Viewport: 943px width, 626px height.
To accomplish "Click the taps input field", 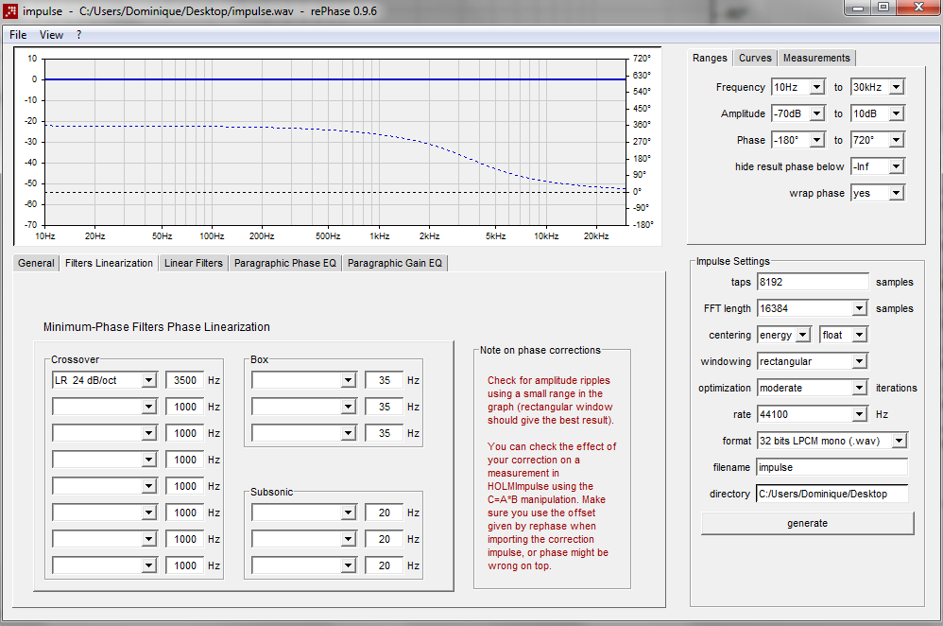I will tap(813, 282).
